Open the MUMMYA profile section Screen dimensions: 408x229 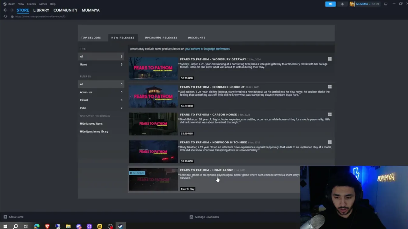tap(91, 10)
